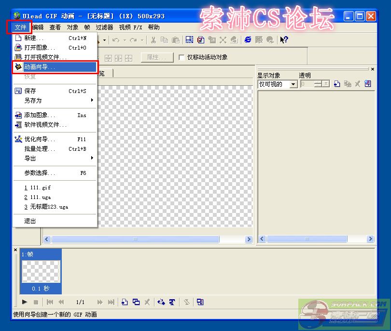The height and width of the screenshot is (331, 391).
Task: Open the 过滤器 menu
Action: (104, 27)
